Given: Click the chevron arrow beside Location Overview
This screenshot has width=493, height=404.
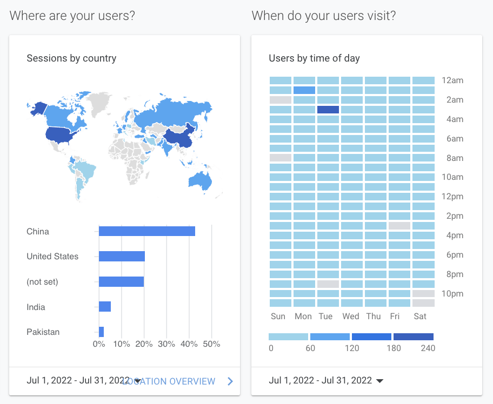Looking at the screenshot, I should pos(230,381).
